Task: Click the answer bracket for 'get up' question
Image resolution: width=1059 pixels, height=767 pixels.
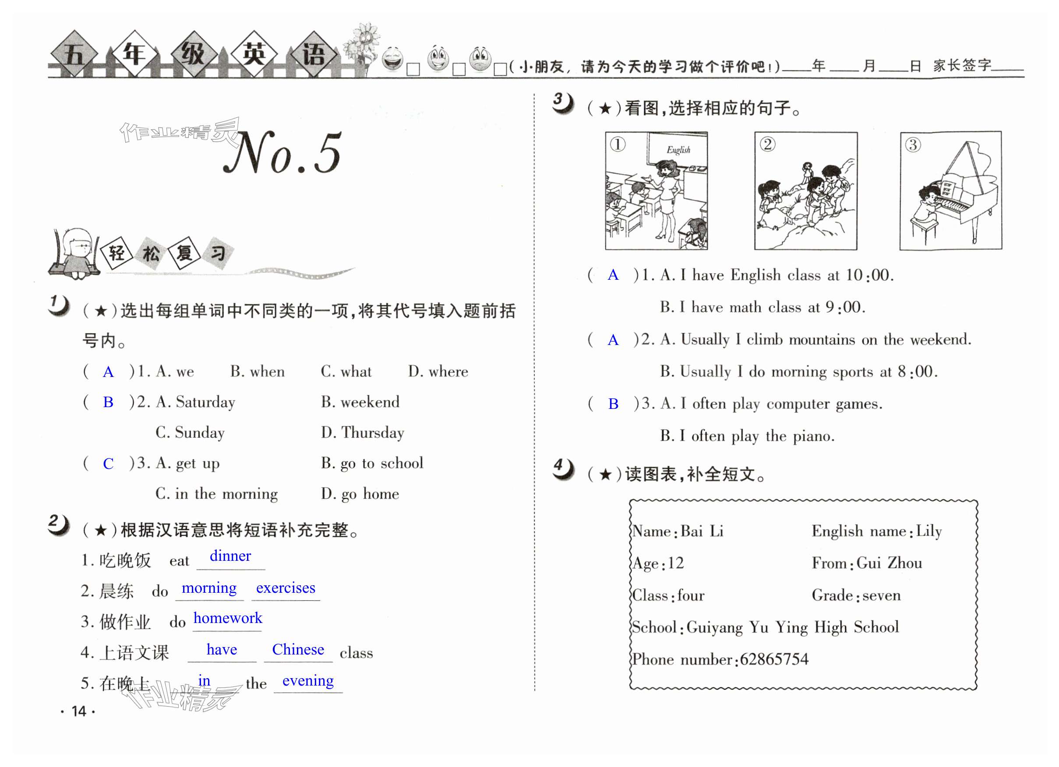Action: 108,464
